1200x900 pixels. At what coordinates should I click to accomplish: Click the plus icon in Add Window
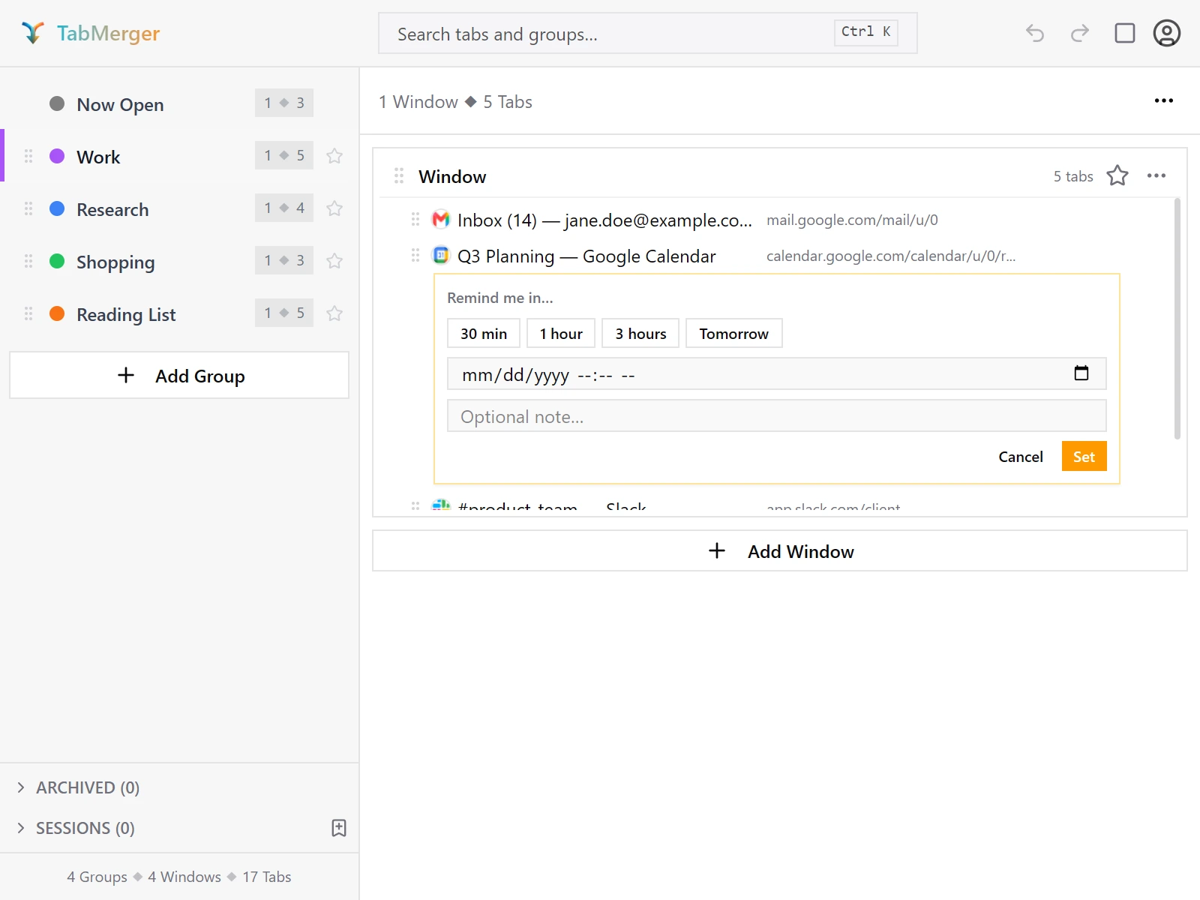[717, 550]
